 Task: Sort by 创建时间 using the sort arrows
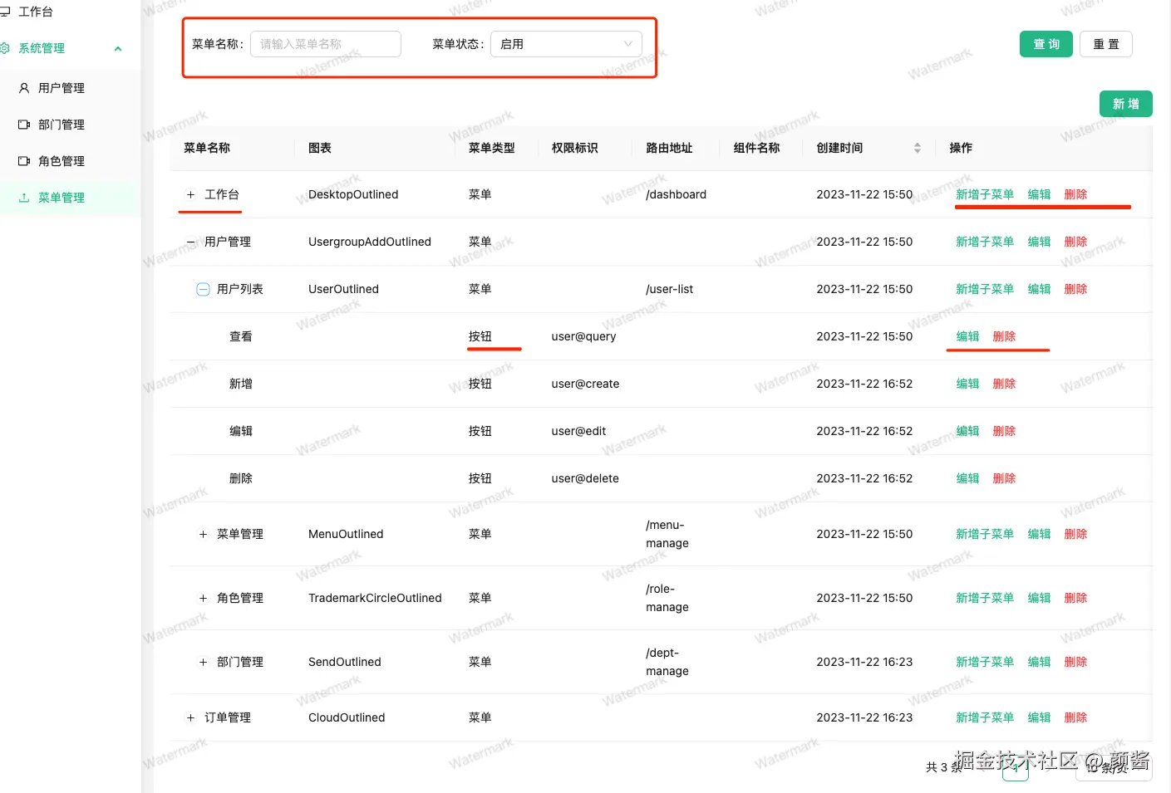[918, 148]
